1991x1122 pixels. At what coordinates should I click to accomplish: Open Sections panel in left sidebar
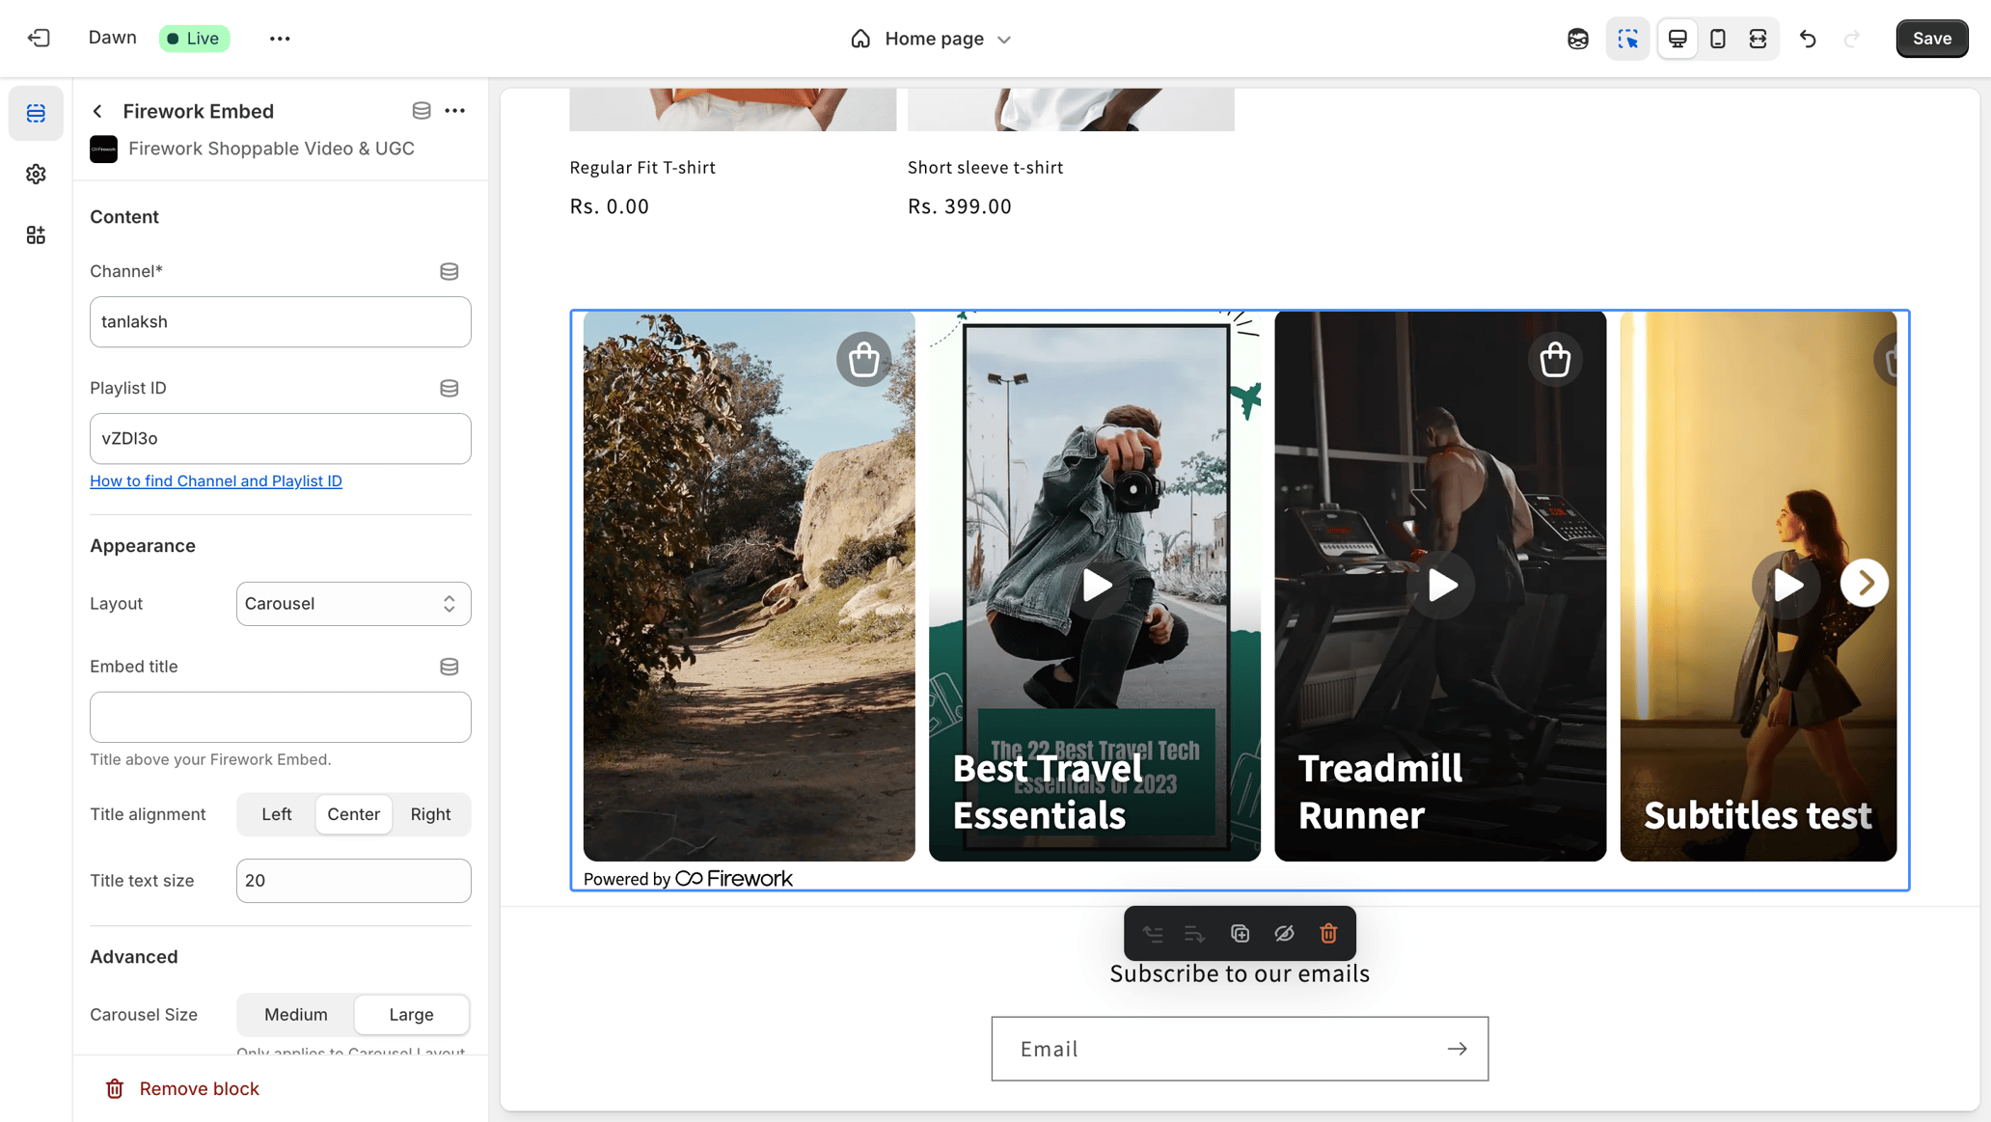(36, 113)
